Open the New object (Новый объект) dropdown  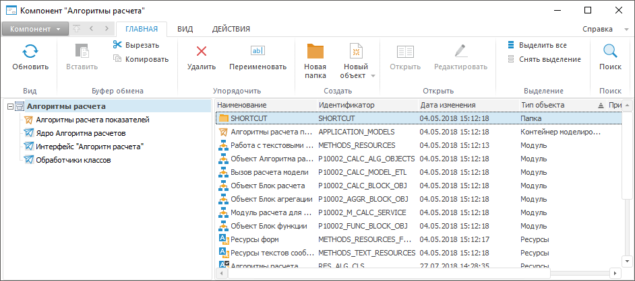tap(373, 75)
